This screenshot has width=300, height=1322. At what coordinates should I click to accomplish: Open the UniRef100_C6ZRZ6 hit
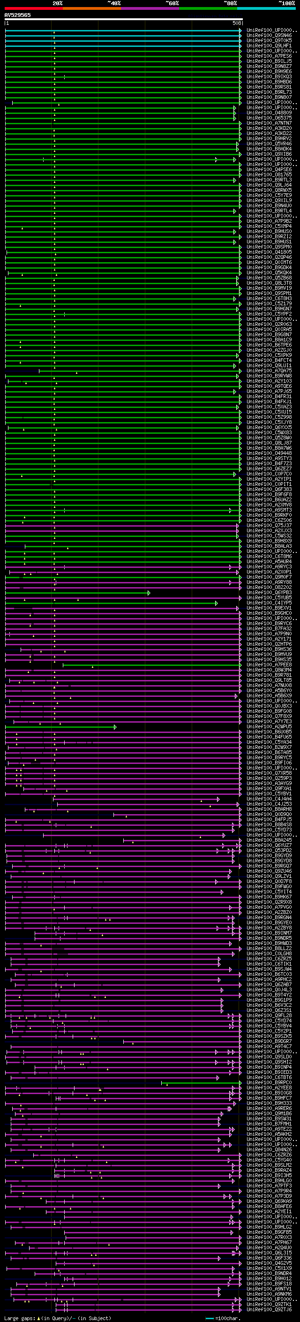click(269, 1155)
